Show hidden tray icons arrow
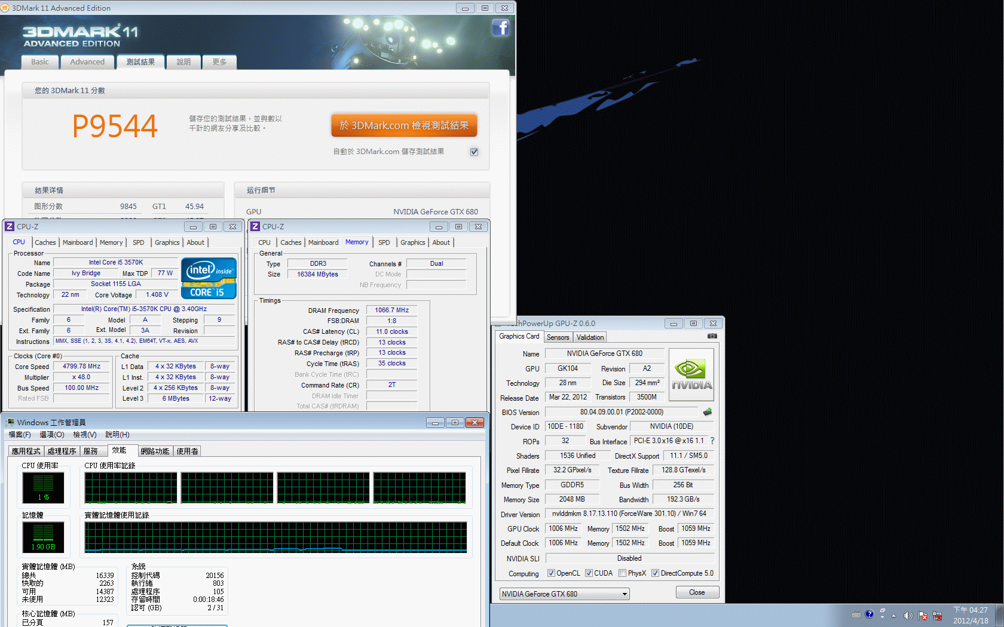 (894, 616)
